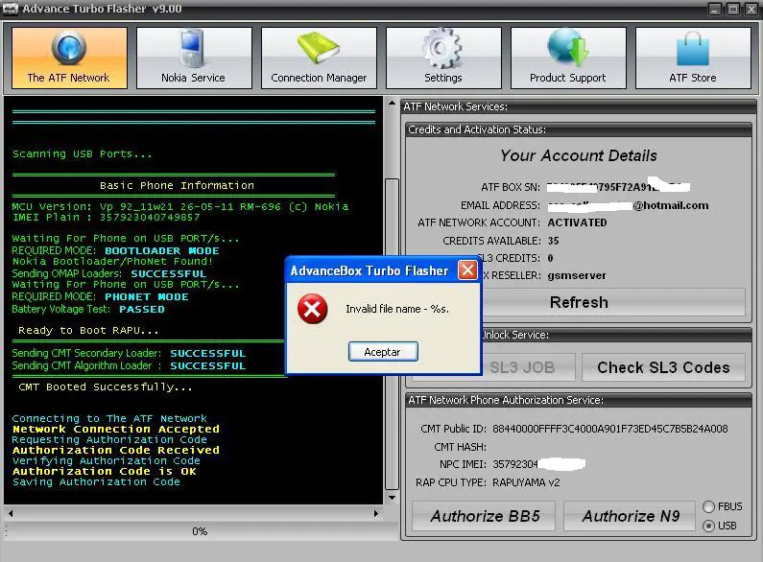
Task: Click 'CMT Booted Successfully...' log line
Action: [106, 387]
